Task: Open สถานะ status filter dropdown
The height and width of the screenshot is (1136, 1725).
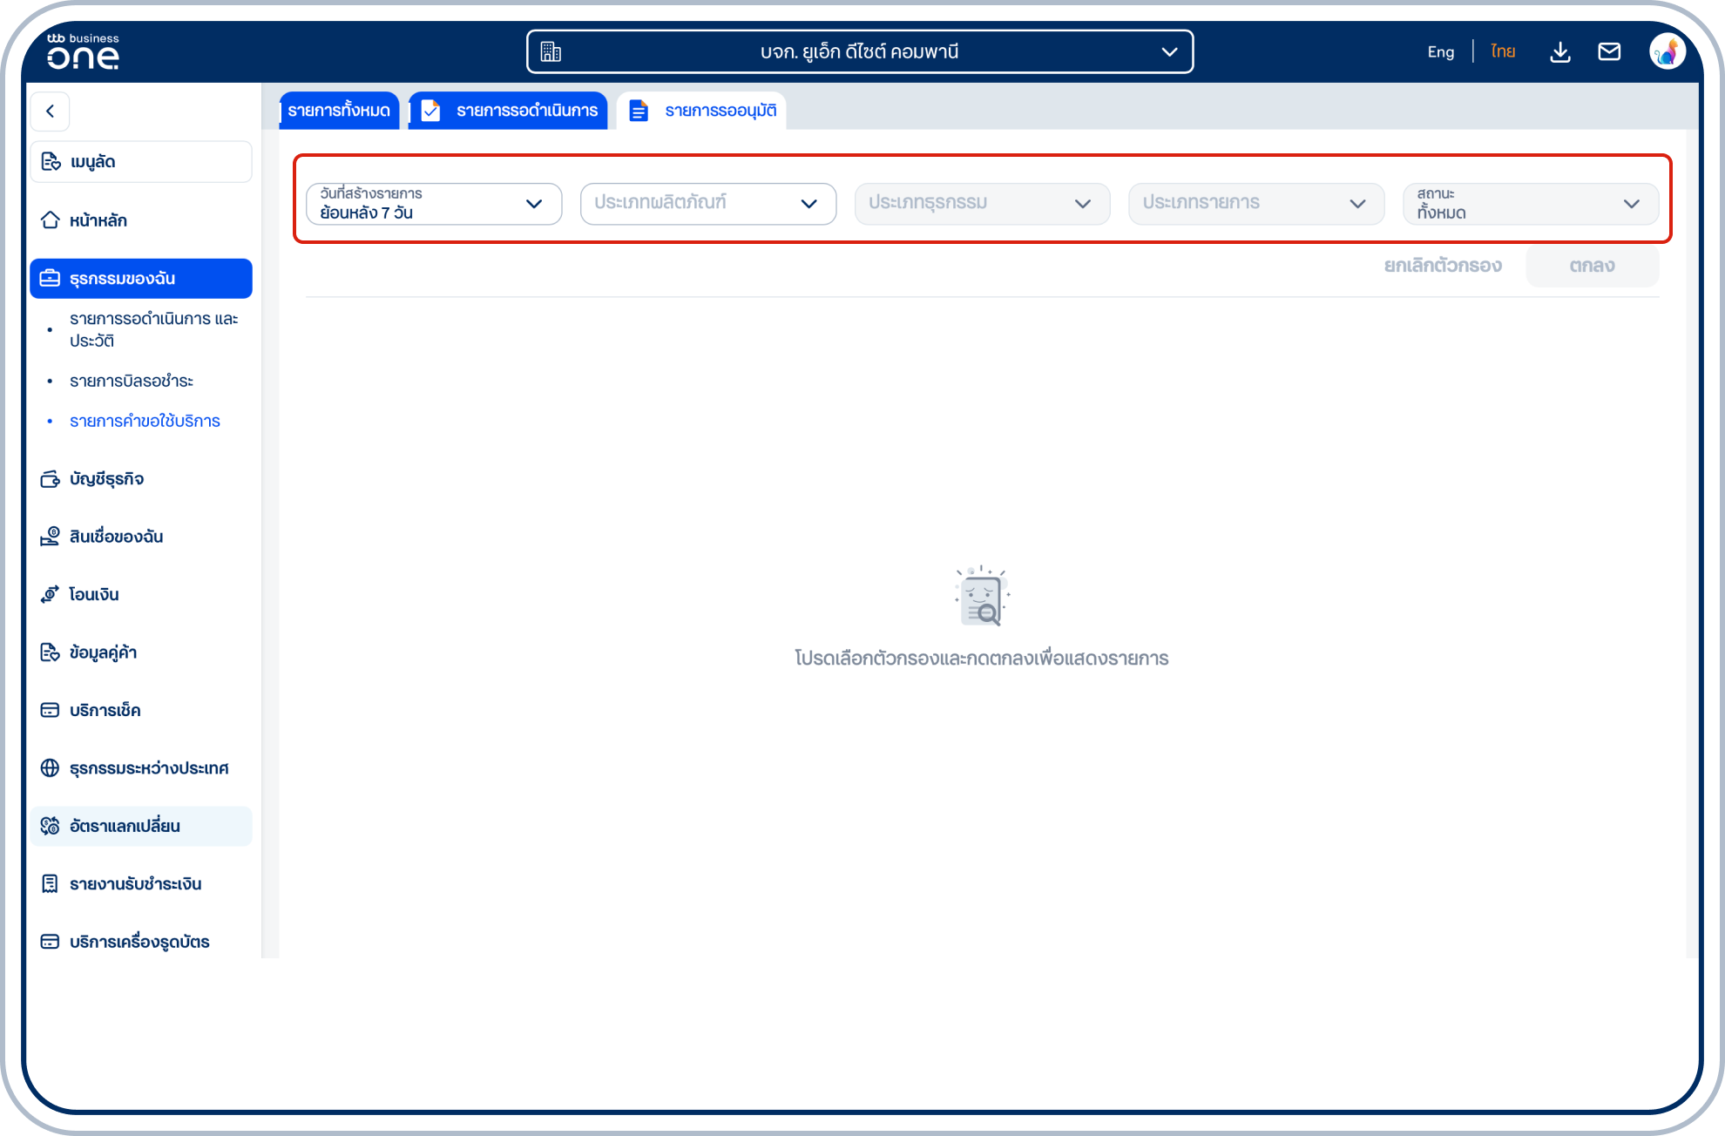Action: 1530,204
